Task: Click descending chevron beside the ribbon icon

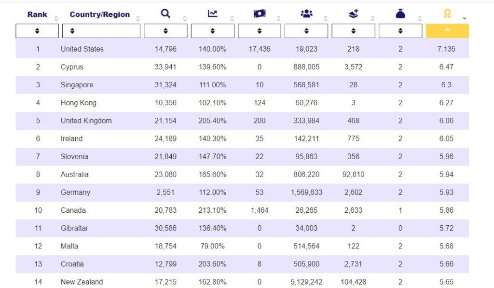Action: tap(465, 18)
